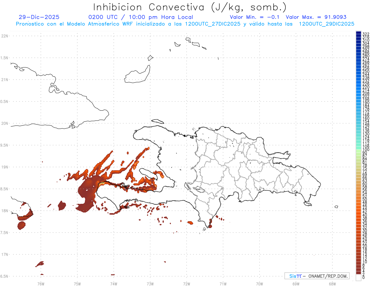Click the '21N' latitude label
Screen dimensions: 373x288
point(4,80)
